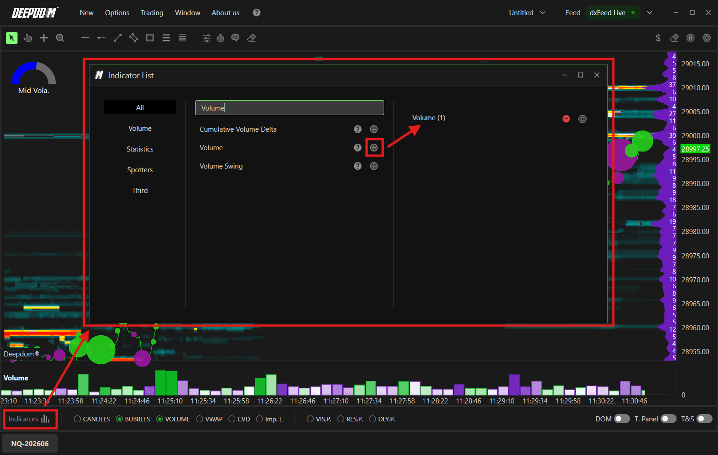Click the three-bar lines tool icon

[166, 38]
